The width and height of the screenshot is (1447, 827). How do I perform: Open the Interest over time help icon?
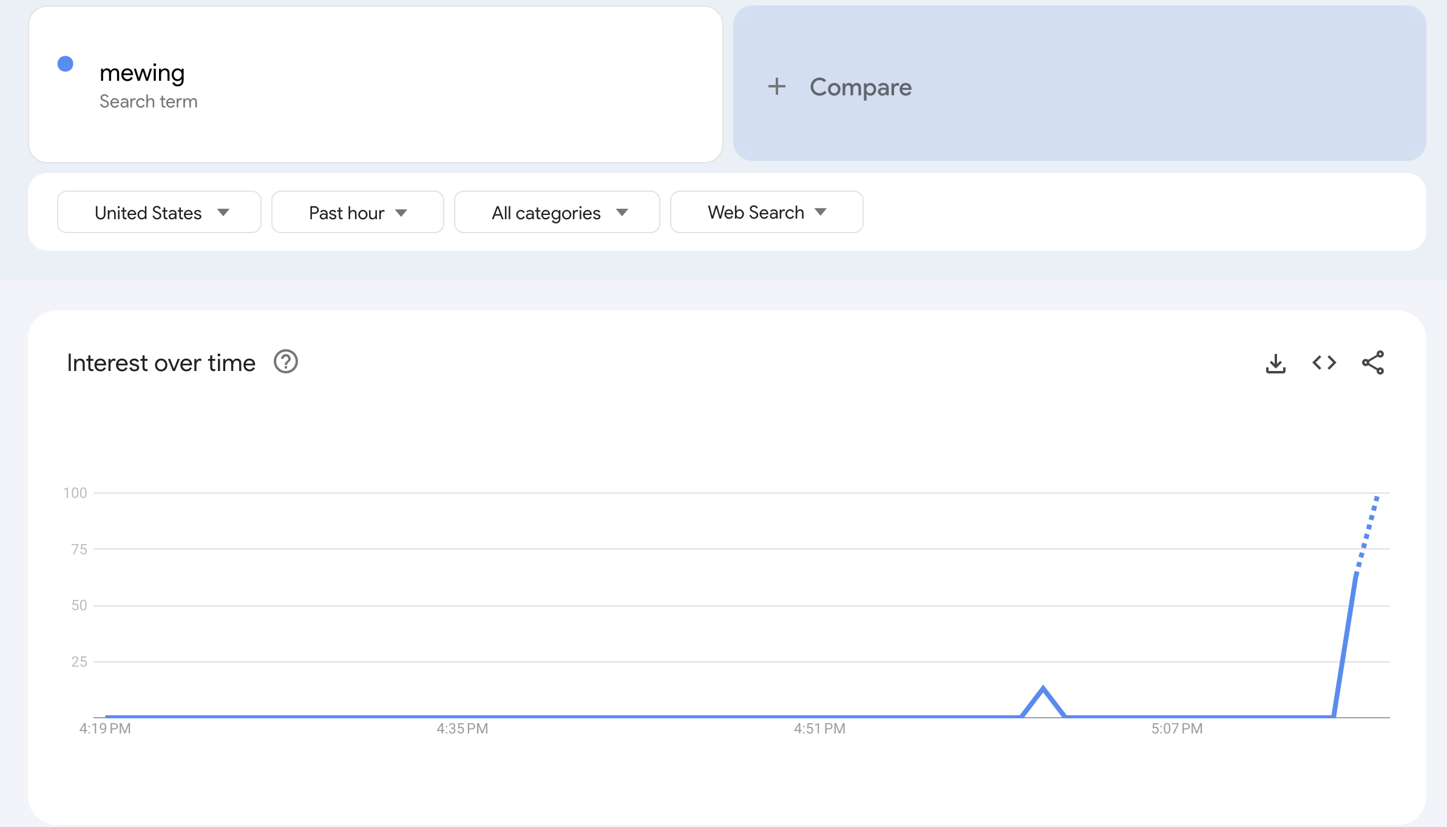(285, 362)
